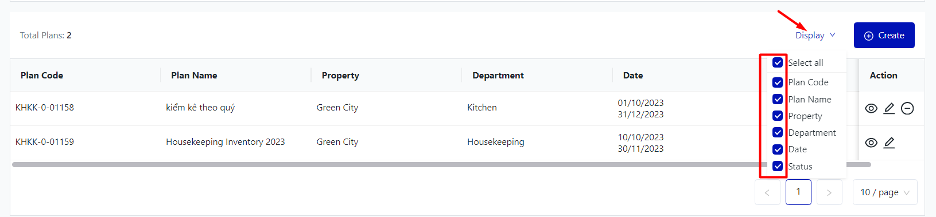Select page 1 in pagination

pyautogui.click(x=798, y=192)
